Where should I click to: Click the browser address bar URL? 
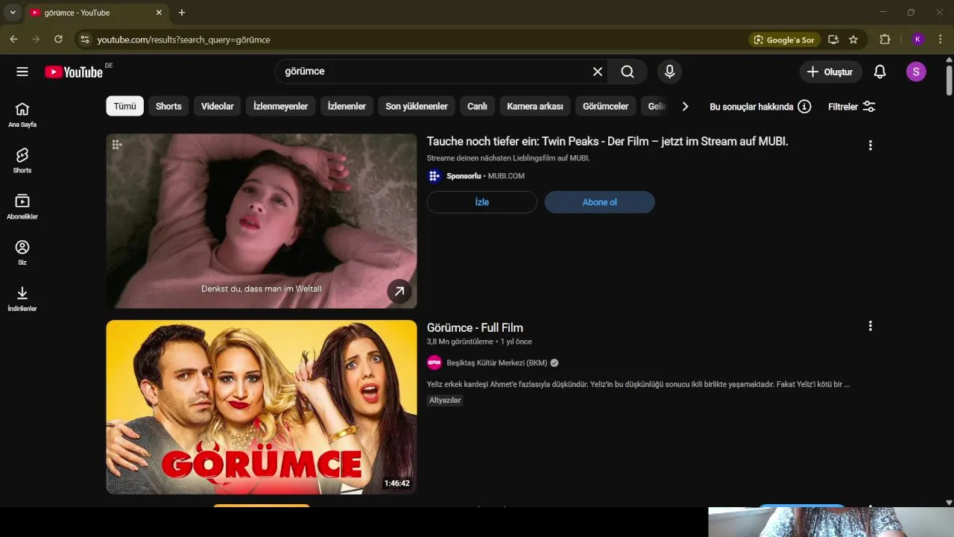pos(183,40)
